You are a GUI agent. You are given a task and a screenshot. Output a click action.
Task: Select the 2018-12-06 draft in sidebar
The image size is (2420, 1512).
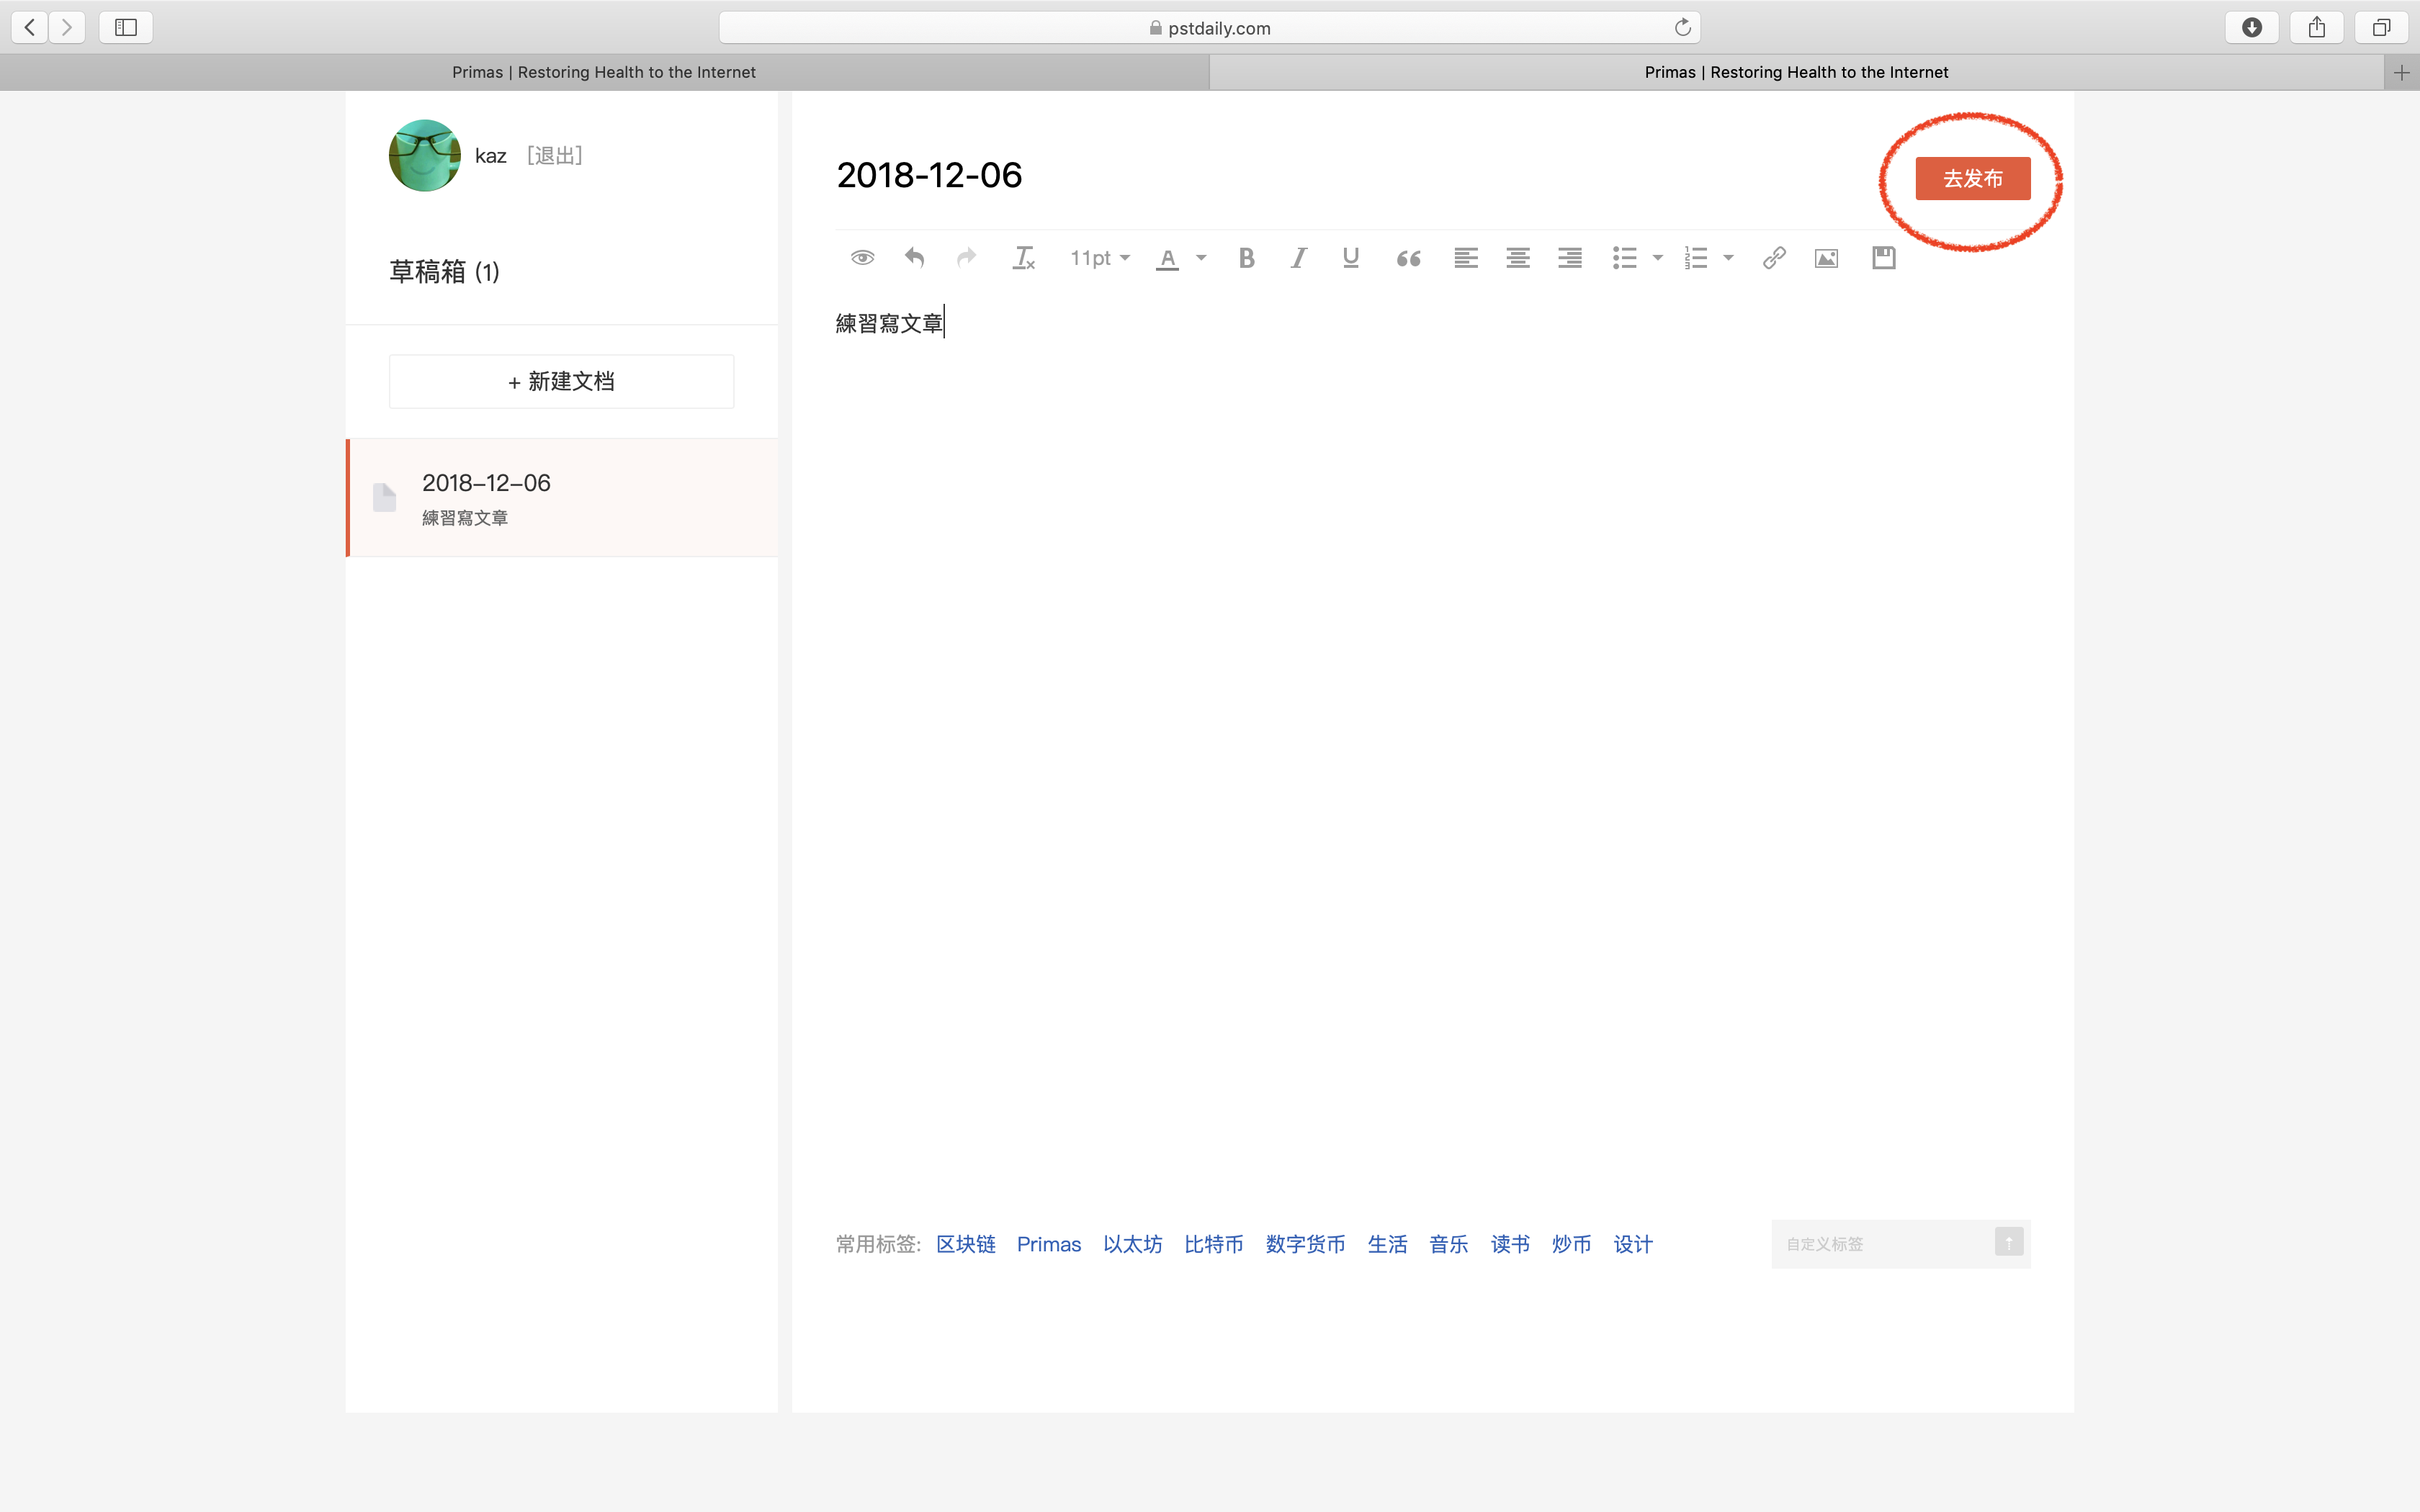coord(562,497)
